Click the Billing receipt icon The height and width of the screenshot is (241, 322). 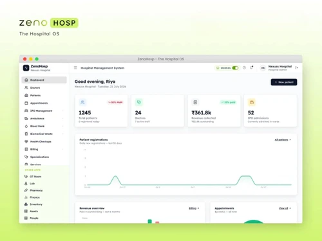26,149
